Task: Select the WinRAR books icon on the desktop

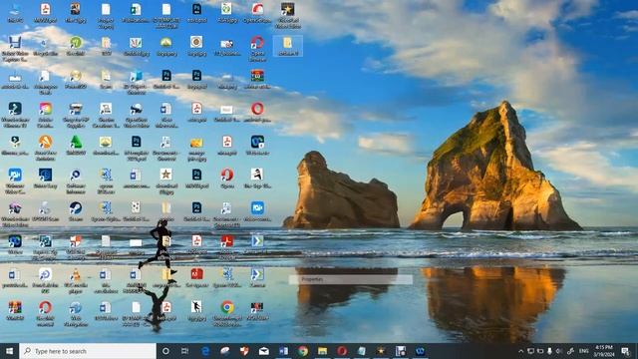Action: click(x=15, y=310)
